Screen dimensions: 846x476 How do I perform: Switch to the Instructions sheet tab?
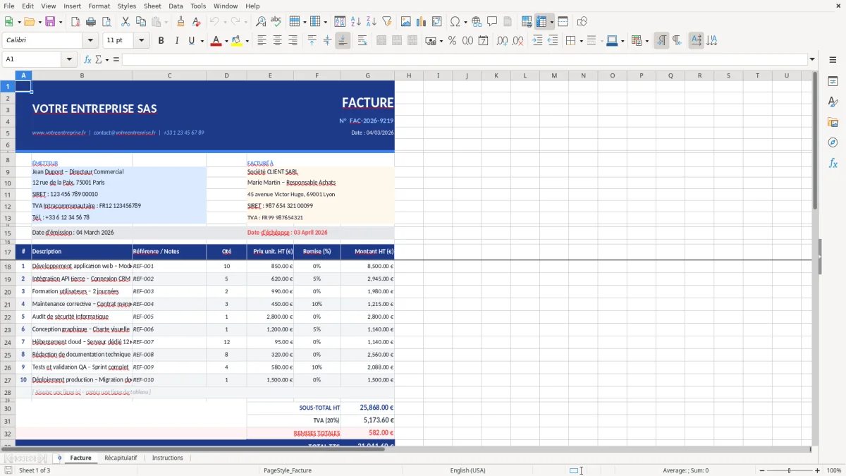pyautogui.click(x=168, y=458)
